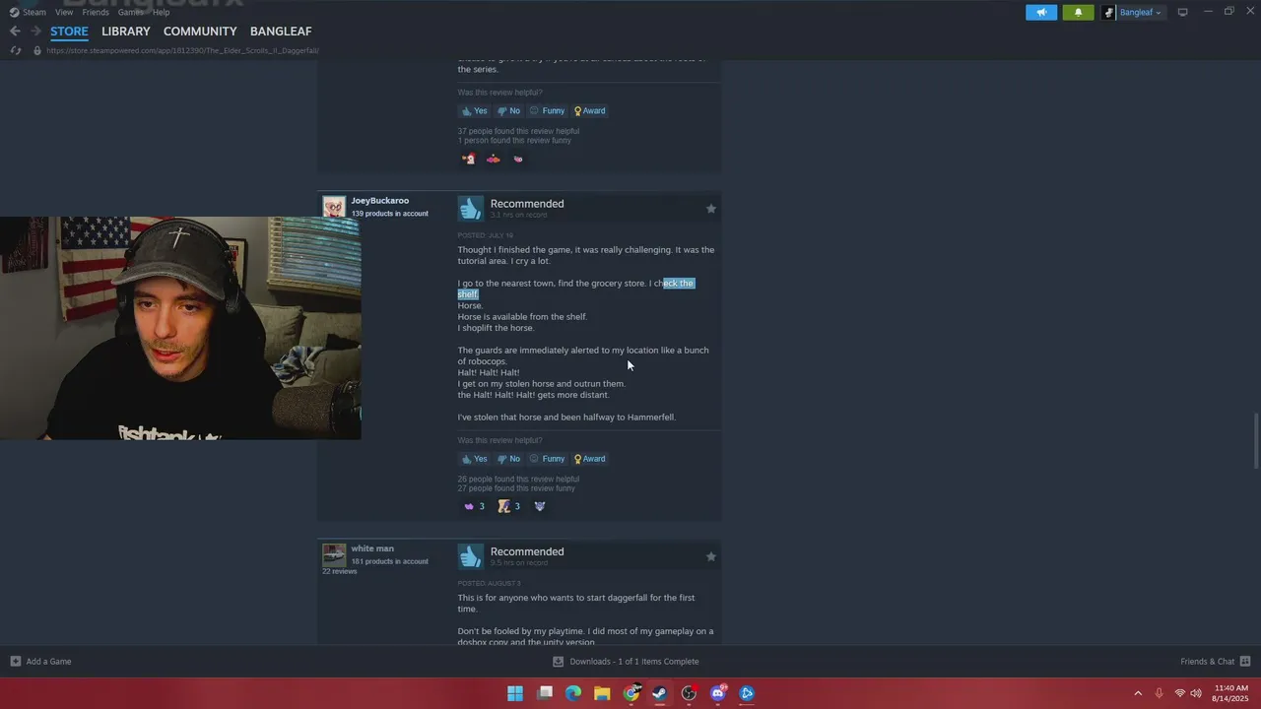
Task: Switch to the COMMUNITY tab
Action: (x=200, y=32)
